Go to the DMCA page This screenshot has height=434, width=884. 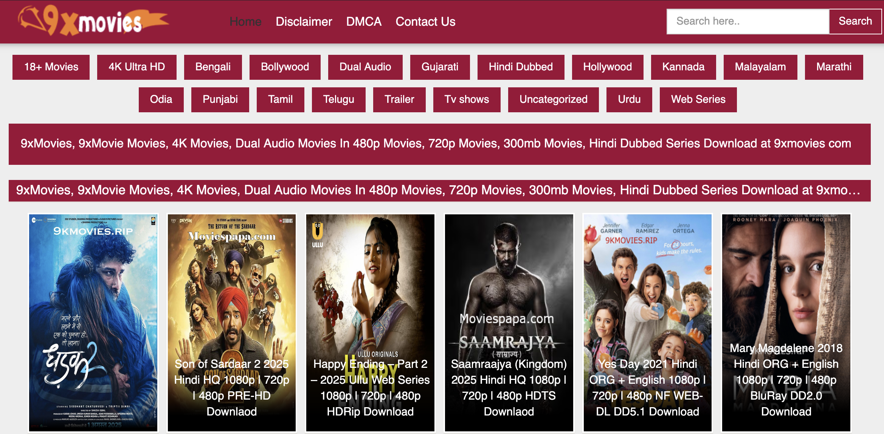coord(364,22)
